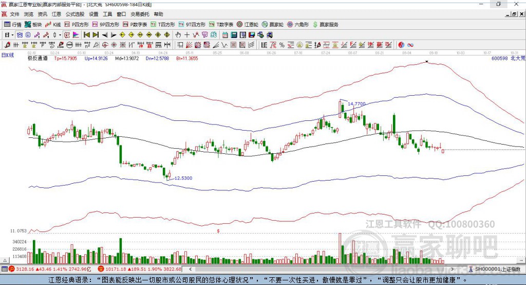Restore the inner document window
The width and height of the screenshot is (526, 285).
[514, 14]
